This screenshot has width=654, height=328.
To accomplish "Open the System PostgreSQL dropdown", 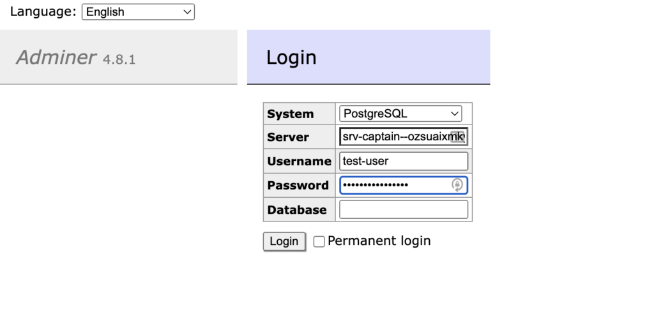I will tap(400, 114).
